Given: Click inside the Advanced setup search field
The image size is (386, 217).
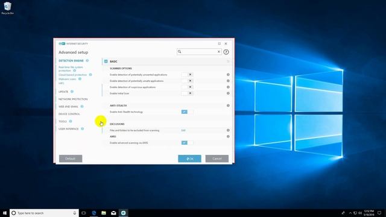Looking at the screenshot, I should (199, 52).
